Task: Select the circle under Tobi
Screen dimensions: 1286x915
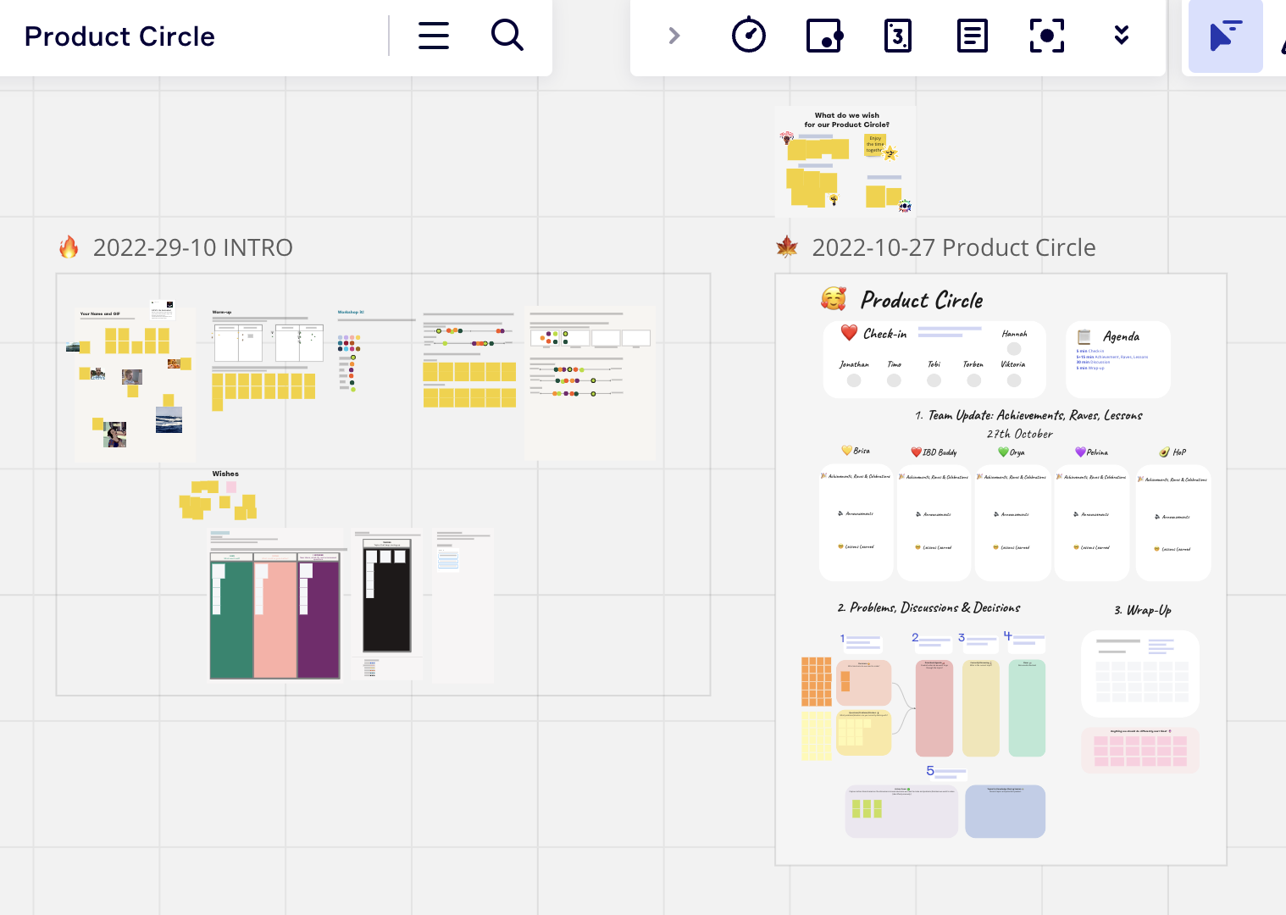Action: [x=934, y=380]
